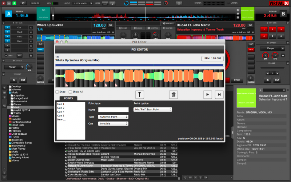
Task: Delete Cue 3 with its X button
Action: click(x=31, y=37)
